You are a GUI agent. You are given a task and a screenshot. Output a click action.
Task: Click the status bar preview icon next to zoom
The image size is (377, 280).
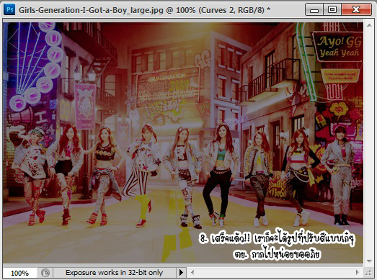tap(45, 273)
